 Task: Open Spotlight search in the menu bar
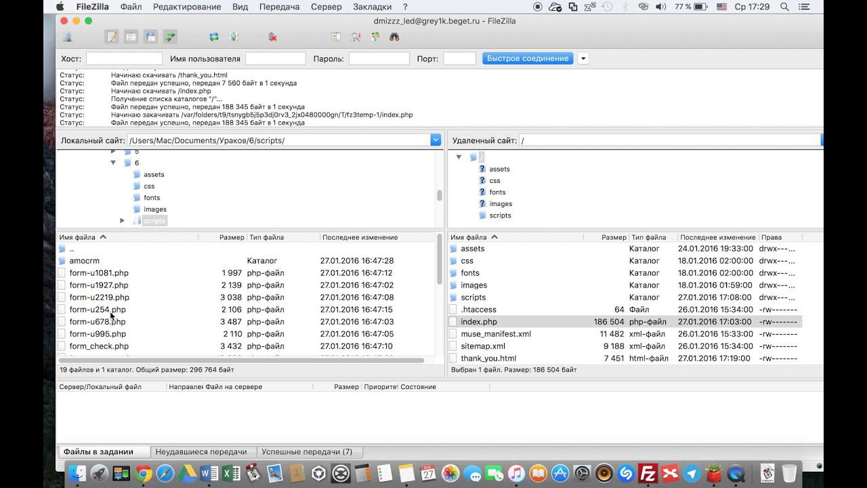785,7
